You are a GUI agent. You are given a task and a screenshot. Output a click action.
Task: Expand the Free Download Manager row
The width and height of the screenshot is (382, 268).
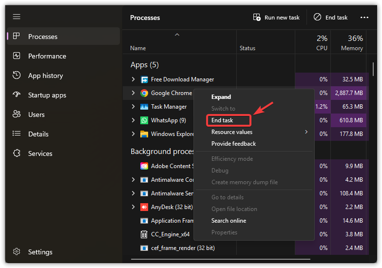[x=134, y=79]
